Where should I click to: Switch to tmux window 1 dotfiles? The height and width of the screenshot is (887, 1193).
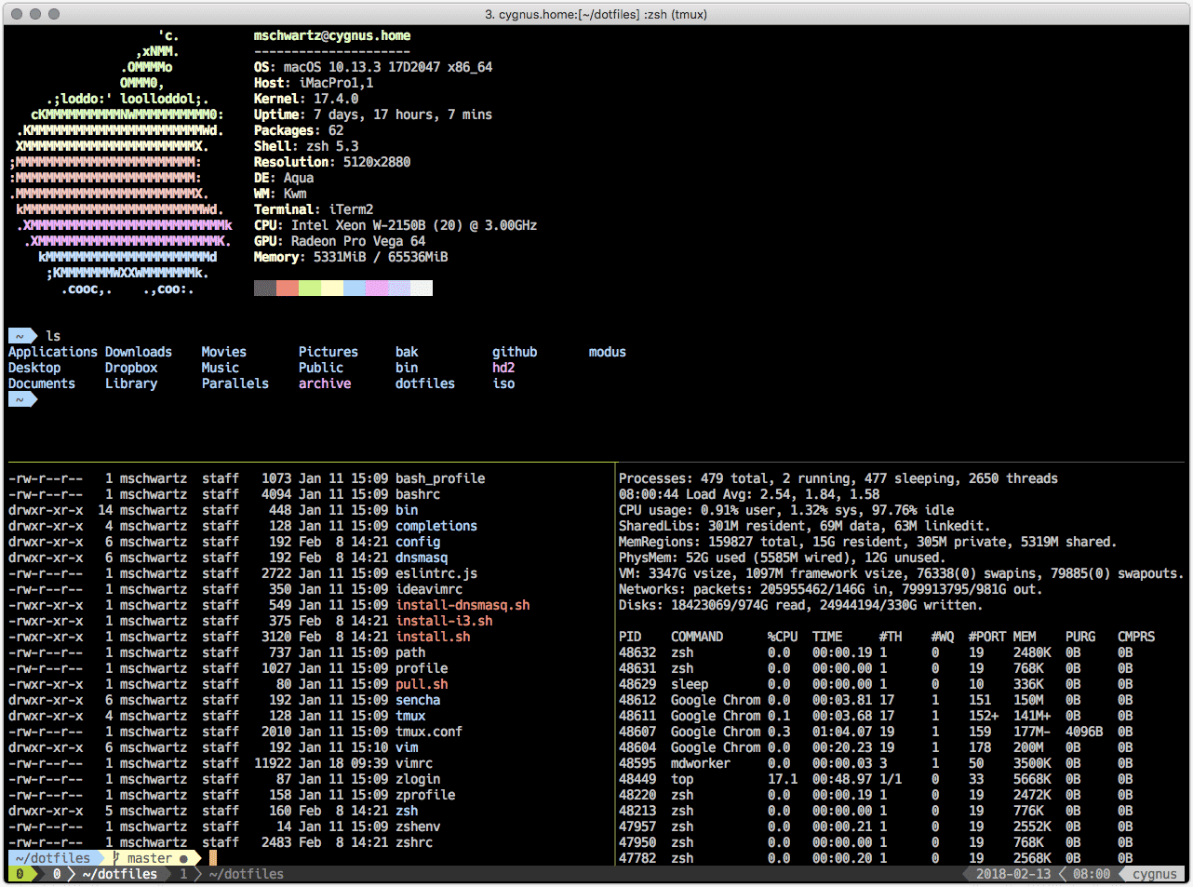point(232,874)
